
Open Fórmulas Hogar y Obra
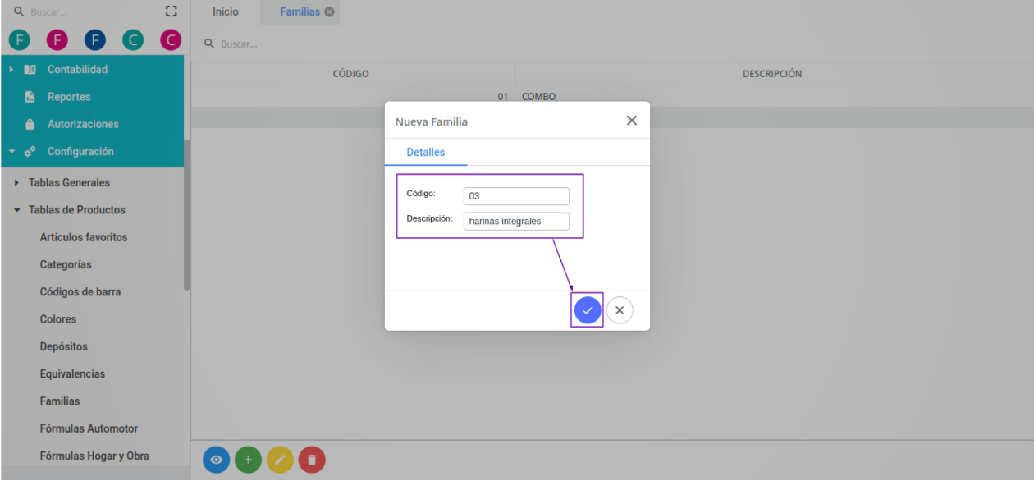[94, 456]
